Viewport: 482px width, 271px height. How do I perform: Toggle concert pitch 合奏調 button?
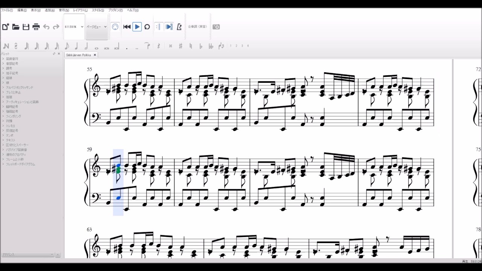198,27
